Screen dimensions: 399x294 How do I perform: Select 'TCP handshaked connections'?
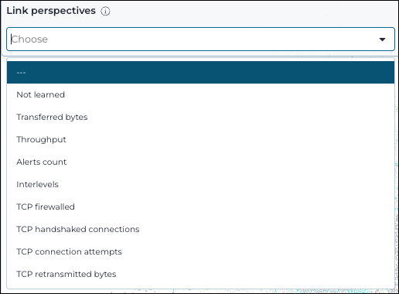point(200,229)
